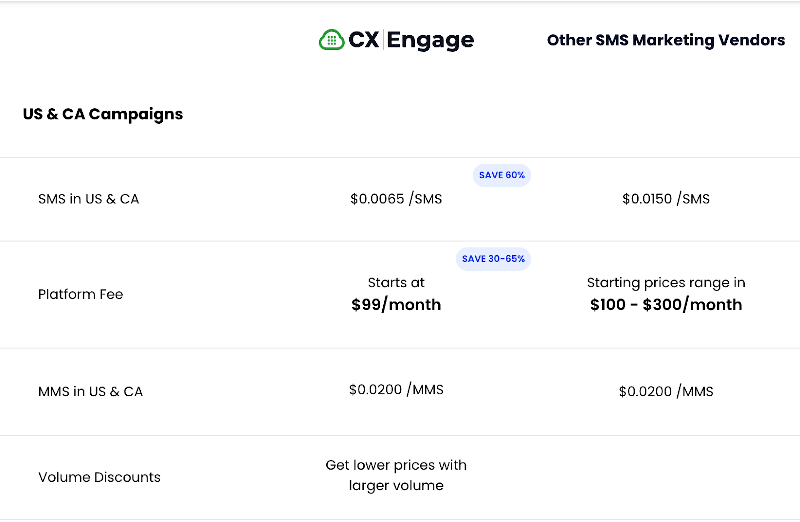Screen dimensions: 800x522
Task: Click the $99/month platform price
Action: click(396, 305)
